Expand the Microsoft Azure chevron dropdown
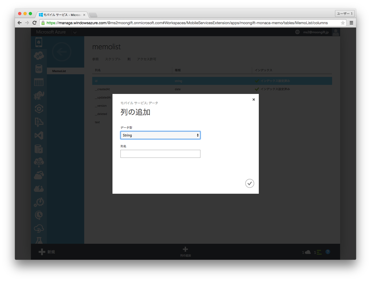Viewport: 371px width, 281px height. click(x=75, y=32)
